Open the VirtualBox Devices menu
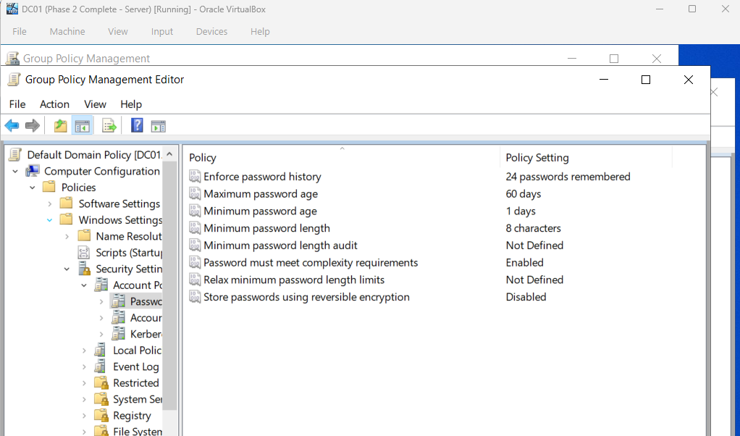 point(211,31)
